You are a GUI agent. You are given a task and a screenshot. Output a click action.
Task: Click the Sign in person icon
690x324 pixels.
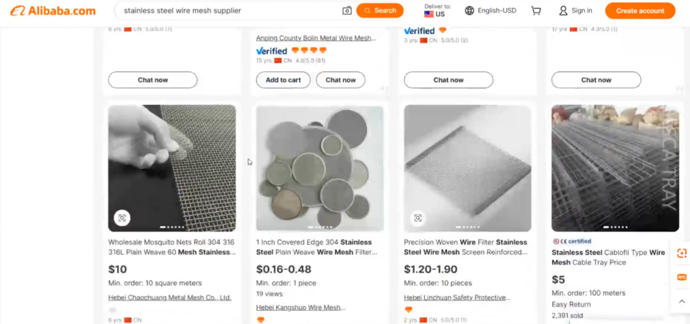(563, 11)
